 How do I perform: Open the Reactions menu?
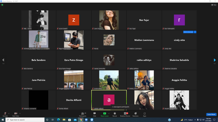136,114
